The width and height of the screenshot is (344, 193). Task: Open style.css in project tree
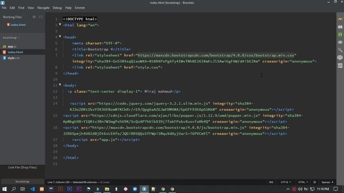[x=13, y=58]
